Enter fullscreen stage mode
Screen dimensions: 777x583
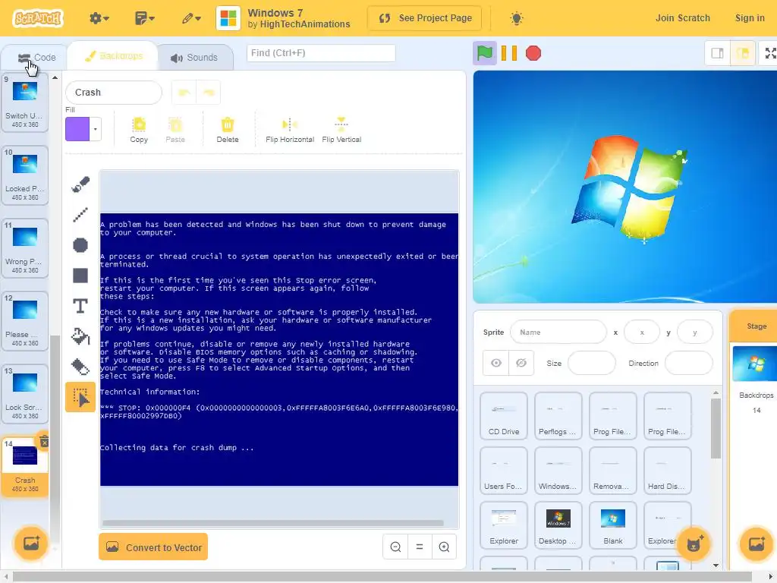[770, 53]
